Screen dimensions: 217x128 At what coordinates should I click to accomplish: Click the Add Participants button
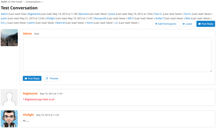tap(166, 24)
